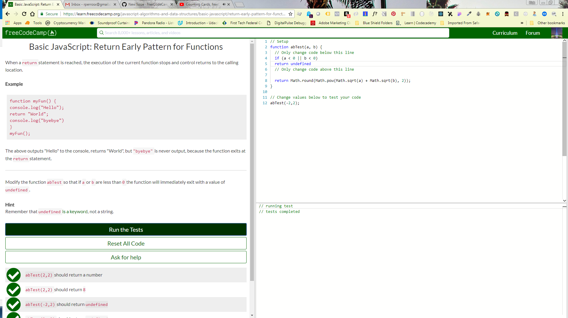Viewport: 568px width, 318px height.
Task: Click the search magnifier in the lessons search bar
Action: coord(101,33)
